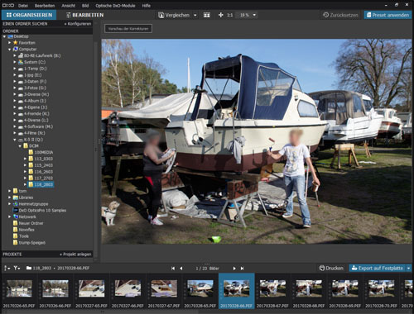Expand the Favoriten tree node

pyautogui.click(x=10, y=43)
